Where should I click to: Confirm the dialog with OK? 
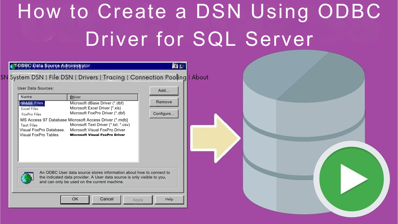tap(75, 199)
